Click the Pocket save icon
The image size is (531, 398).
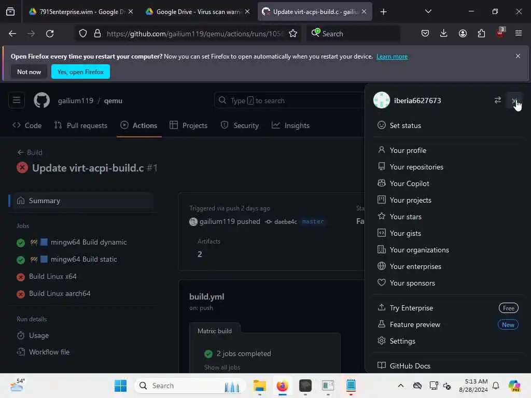[x=425, y=34]
